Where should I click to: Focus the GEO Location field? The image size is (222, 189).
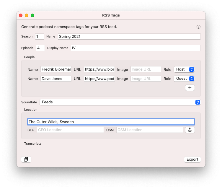click(70, 130)
